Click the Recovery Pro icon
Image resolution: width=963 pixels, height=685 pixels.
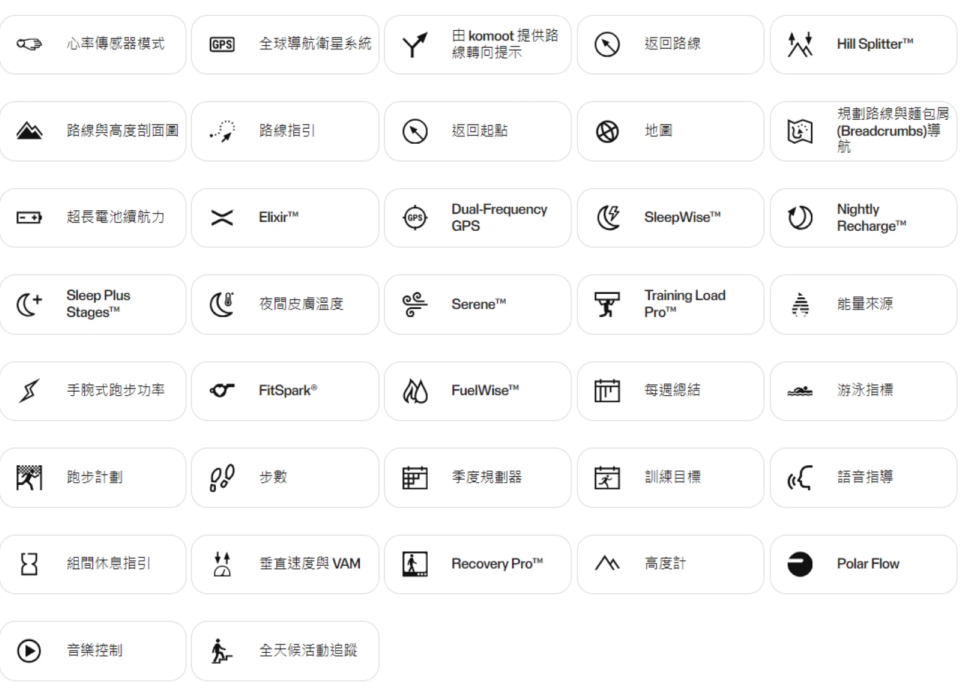click(x=415, y=564)
